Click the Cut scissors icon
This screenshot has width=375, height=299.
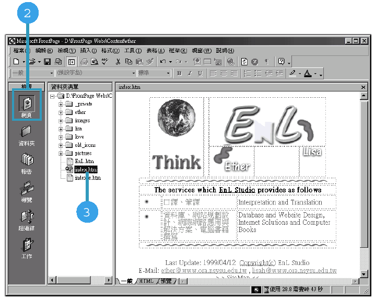coord(118,62)
